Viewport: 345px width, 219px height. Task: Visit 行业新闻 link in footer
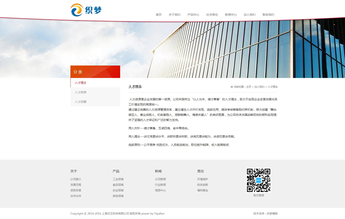(160, 185)
